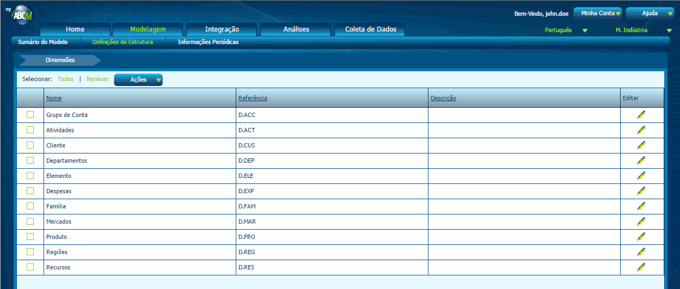Tick the Cliente checkbox
The image size is (680, 289).
point(30,145)
